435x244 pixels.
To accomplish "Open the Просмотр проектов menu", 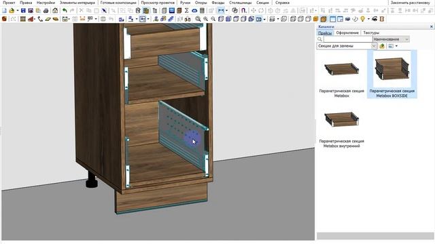I will [x=158, y=3].
